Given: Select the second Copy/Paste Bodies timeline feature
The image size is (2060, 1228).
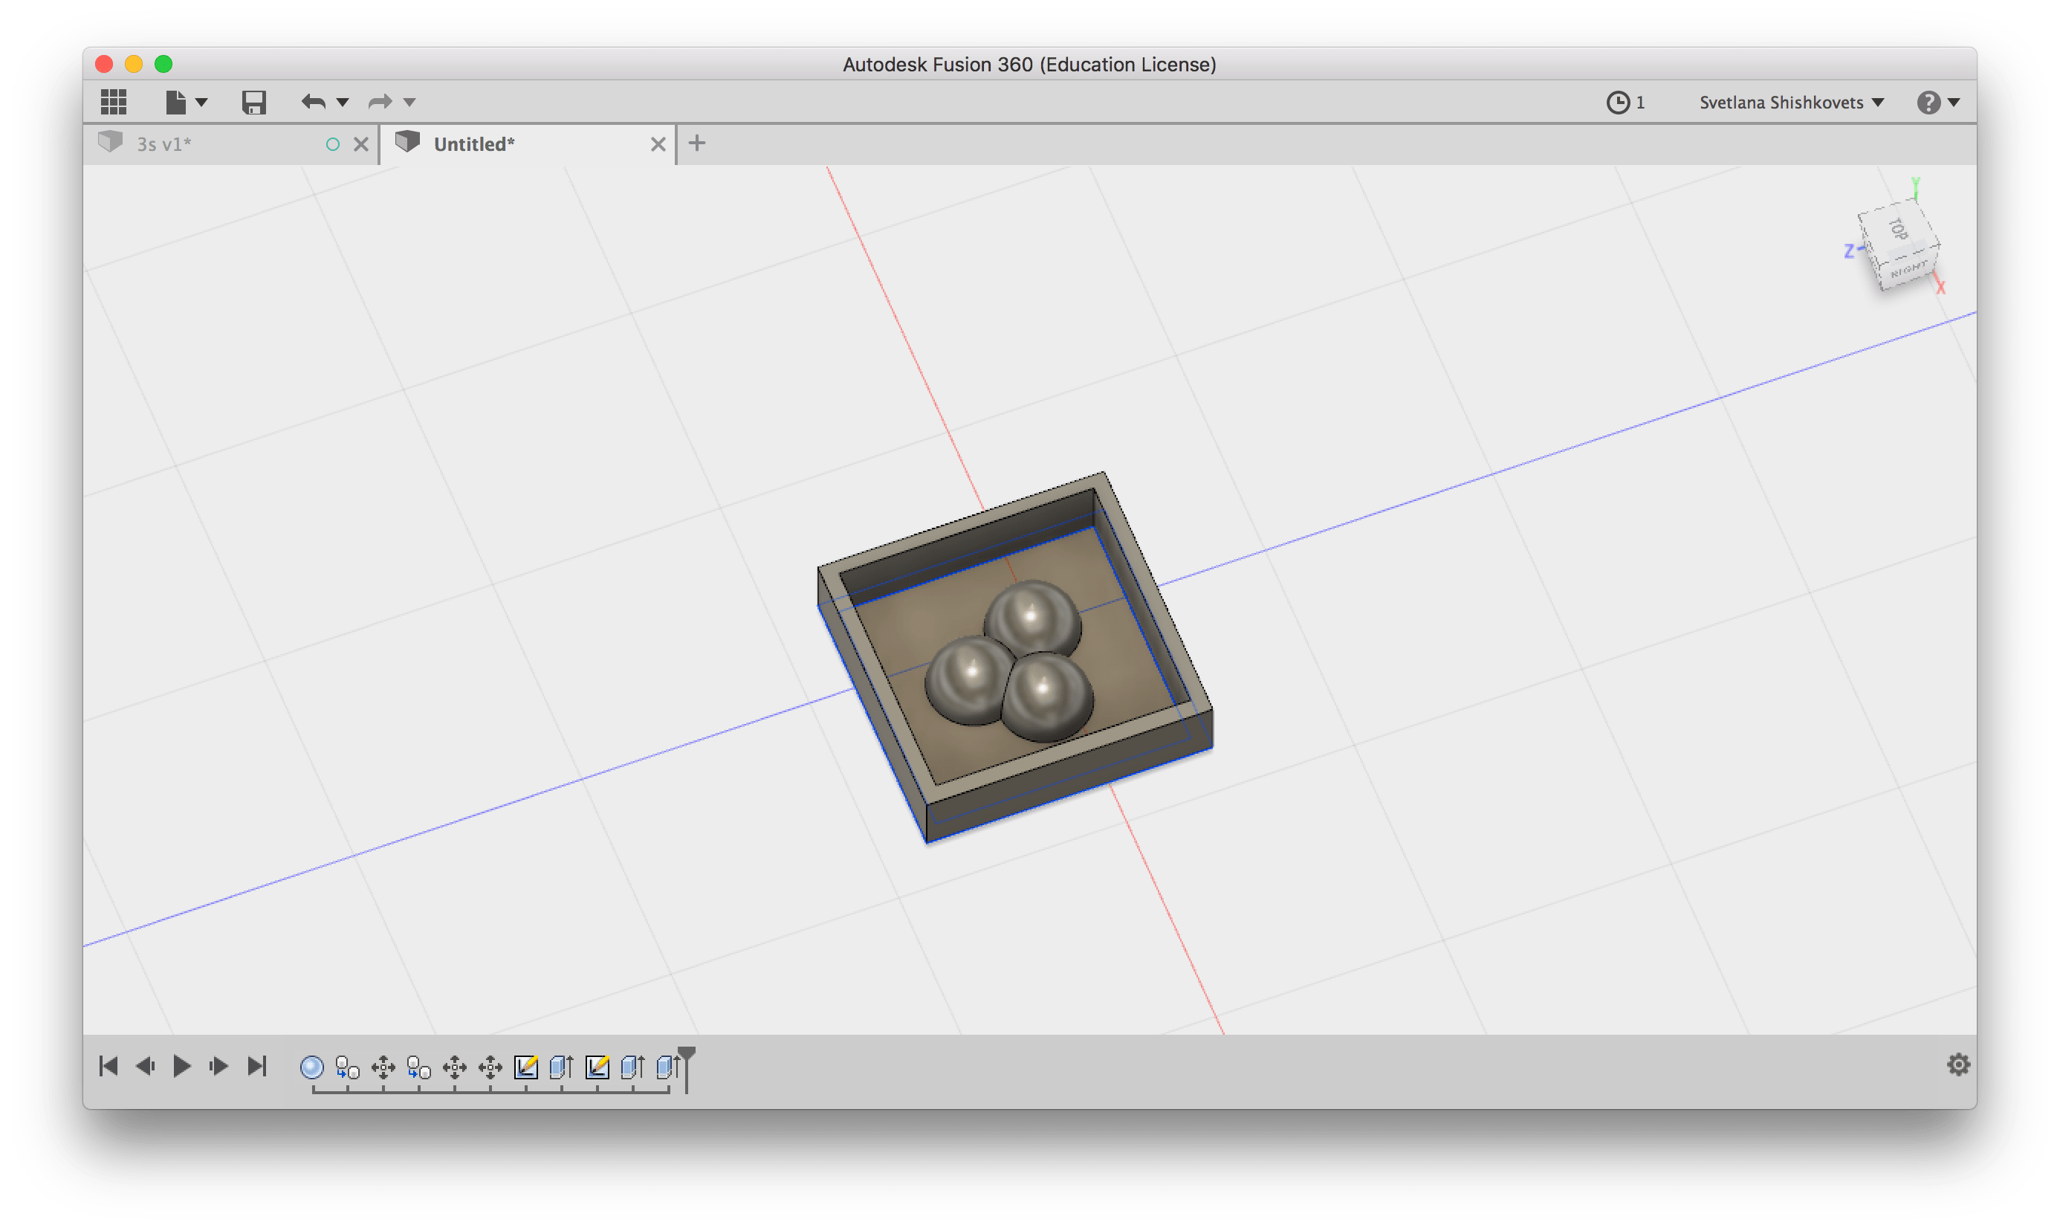Looking at the screenshot, I should [419, 1067].
